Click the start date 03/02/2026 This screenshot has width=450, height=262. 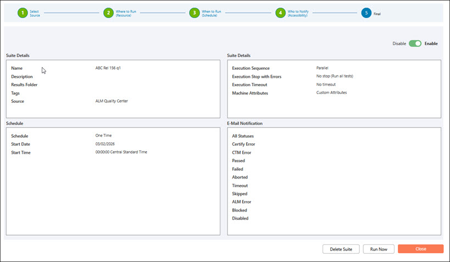pos(105,144)
